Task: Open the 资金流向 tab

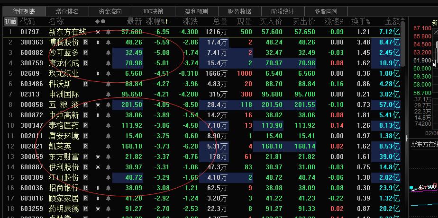Action: click(x=110, y=11)
